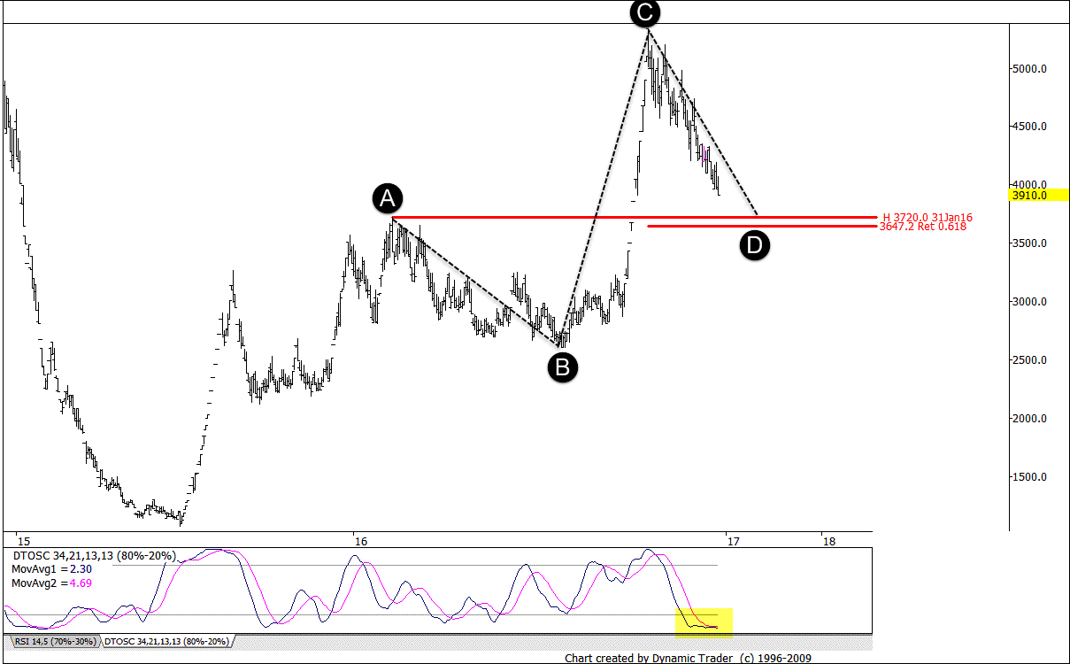Click the yellow 3910.0 price label
The image size is (1070, 664).
coord(1030,195)
